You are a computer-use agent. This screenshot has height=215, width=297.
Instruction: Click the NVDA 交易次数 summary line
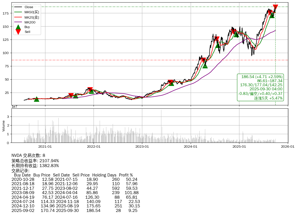click(28, 156)
